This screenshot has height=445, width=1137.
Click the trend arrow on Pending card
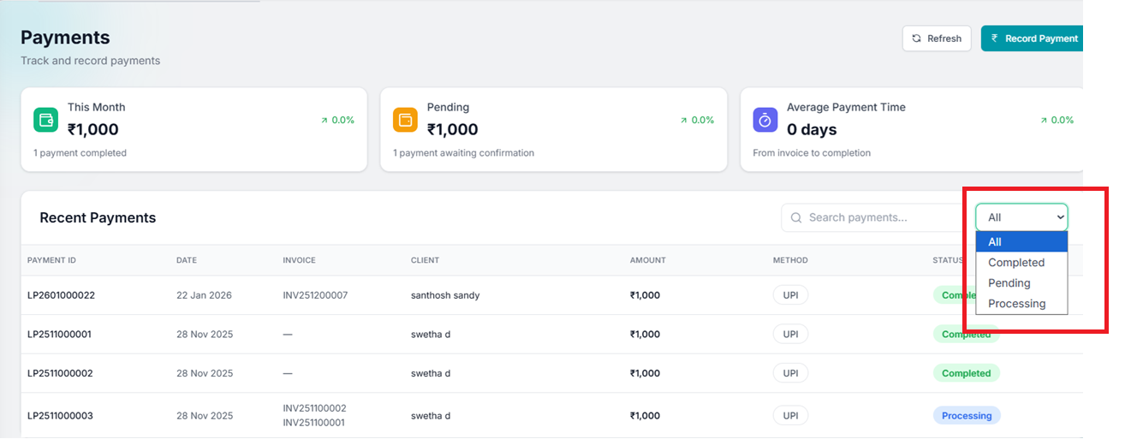click(684, 121)
